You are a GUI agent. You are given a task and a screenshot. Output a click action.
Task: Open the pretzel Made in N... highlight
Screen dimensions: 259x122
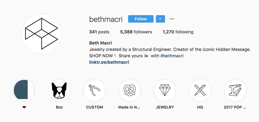point(130,90)
